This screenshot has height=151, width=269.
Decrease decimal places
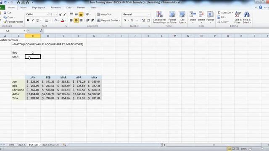(x=148, y=21)
